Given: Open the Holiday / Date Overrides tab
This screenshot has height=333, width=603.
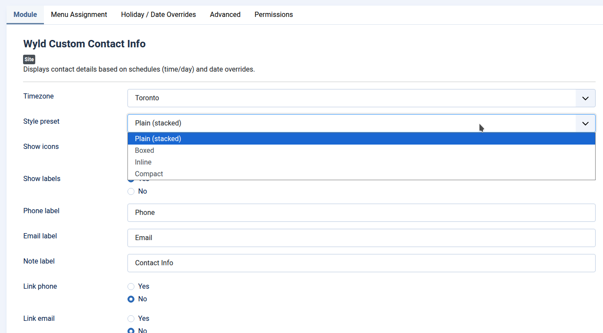Looking at the screenshot, I should [x=158, y=14].
